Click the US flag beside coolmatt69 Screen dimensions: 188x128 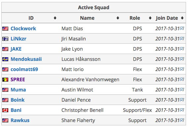coord(5,69)
